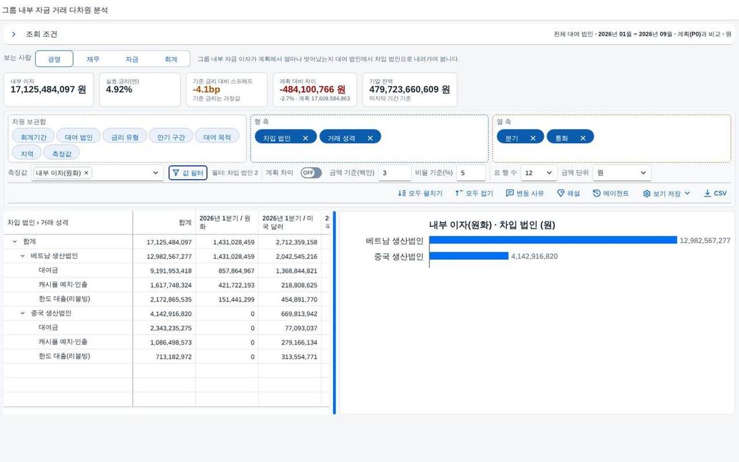Switch to the 경영 viewer tab
The image size is (739, 462).
[54, 59]
